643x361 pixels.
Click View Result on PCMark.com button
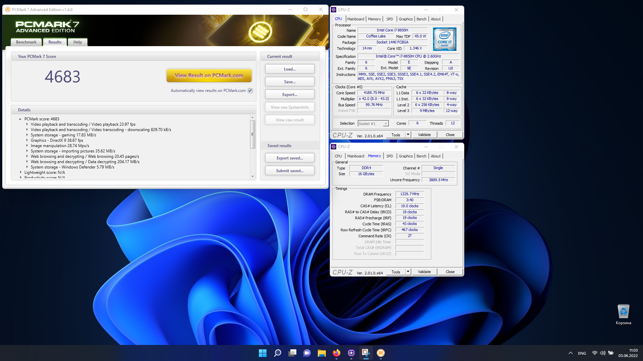click(209, 76)
